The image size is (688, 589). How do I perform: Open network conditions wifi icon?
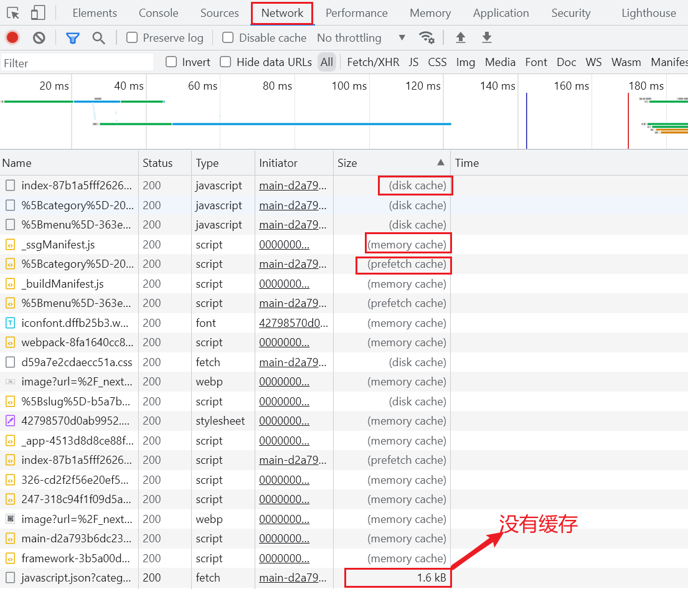coord(426,38)
